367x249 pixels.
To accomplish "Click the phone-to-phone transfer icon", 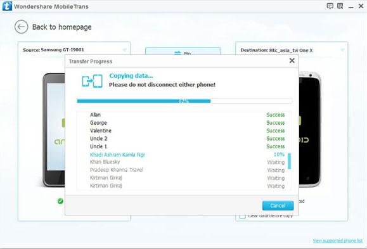I will coord(92,81).
